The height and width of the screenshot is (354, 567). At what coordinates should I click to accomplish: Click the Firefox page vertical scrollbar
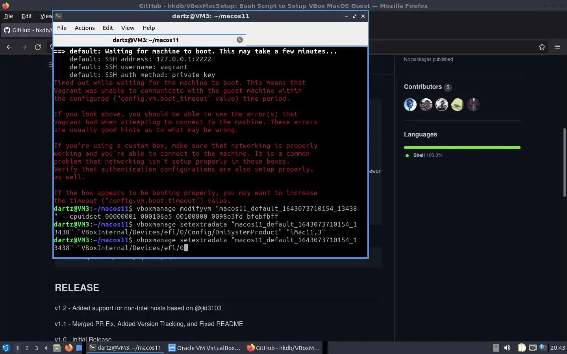coord(564,162)
